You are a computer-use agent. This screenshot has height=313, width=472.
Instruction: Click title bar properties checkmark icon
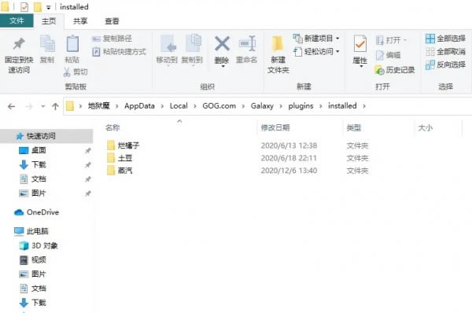24,7
